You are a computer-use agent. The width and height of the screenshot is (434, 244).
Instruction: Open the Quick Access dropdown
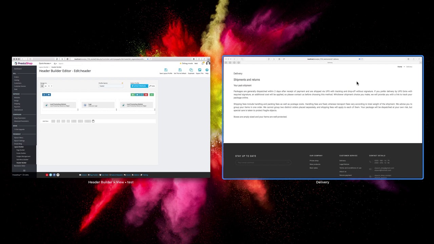[45, 63]
